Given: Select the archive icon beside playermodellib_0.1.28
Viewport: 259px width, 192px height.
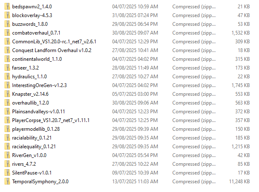Looking at the screenshot, I should pyautogui.click(x=7, y=129).
